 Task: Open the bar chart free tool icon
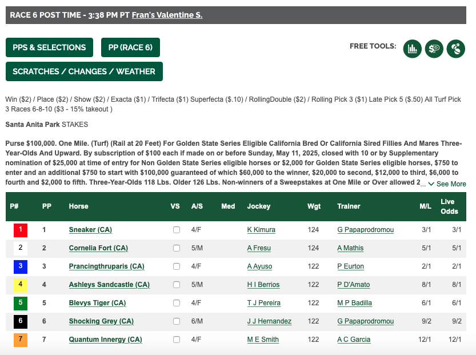412,49
